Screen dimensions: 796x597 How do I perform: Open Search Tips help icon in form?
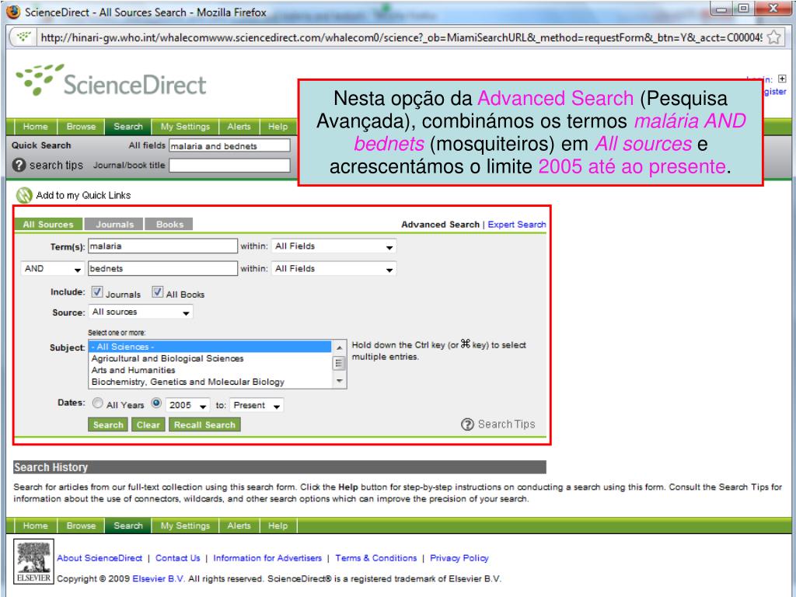[467, 424]
